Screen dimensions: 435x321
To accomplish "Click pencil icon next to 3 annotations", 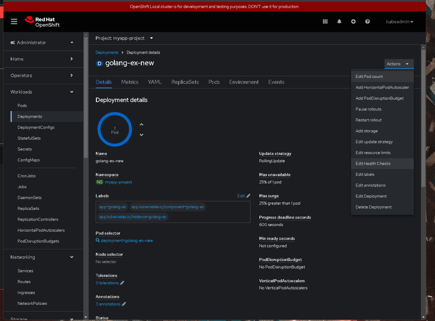I will pos(124,304).
